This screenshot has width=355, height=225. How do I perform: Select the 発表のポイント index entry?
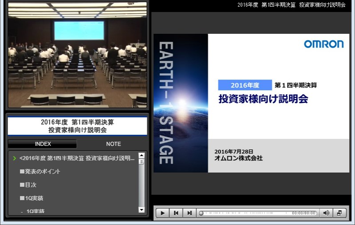coord(40,172)
